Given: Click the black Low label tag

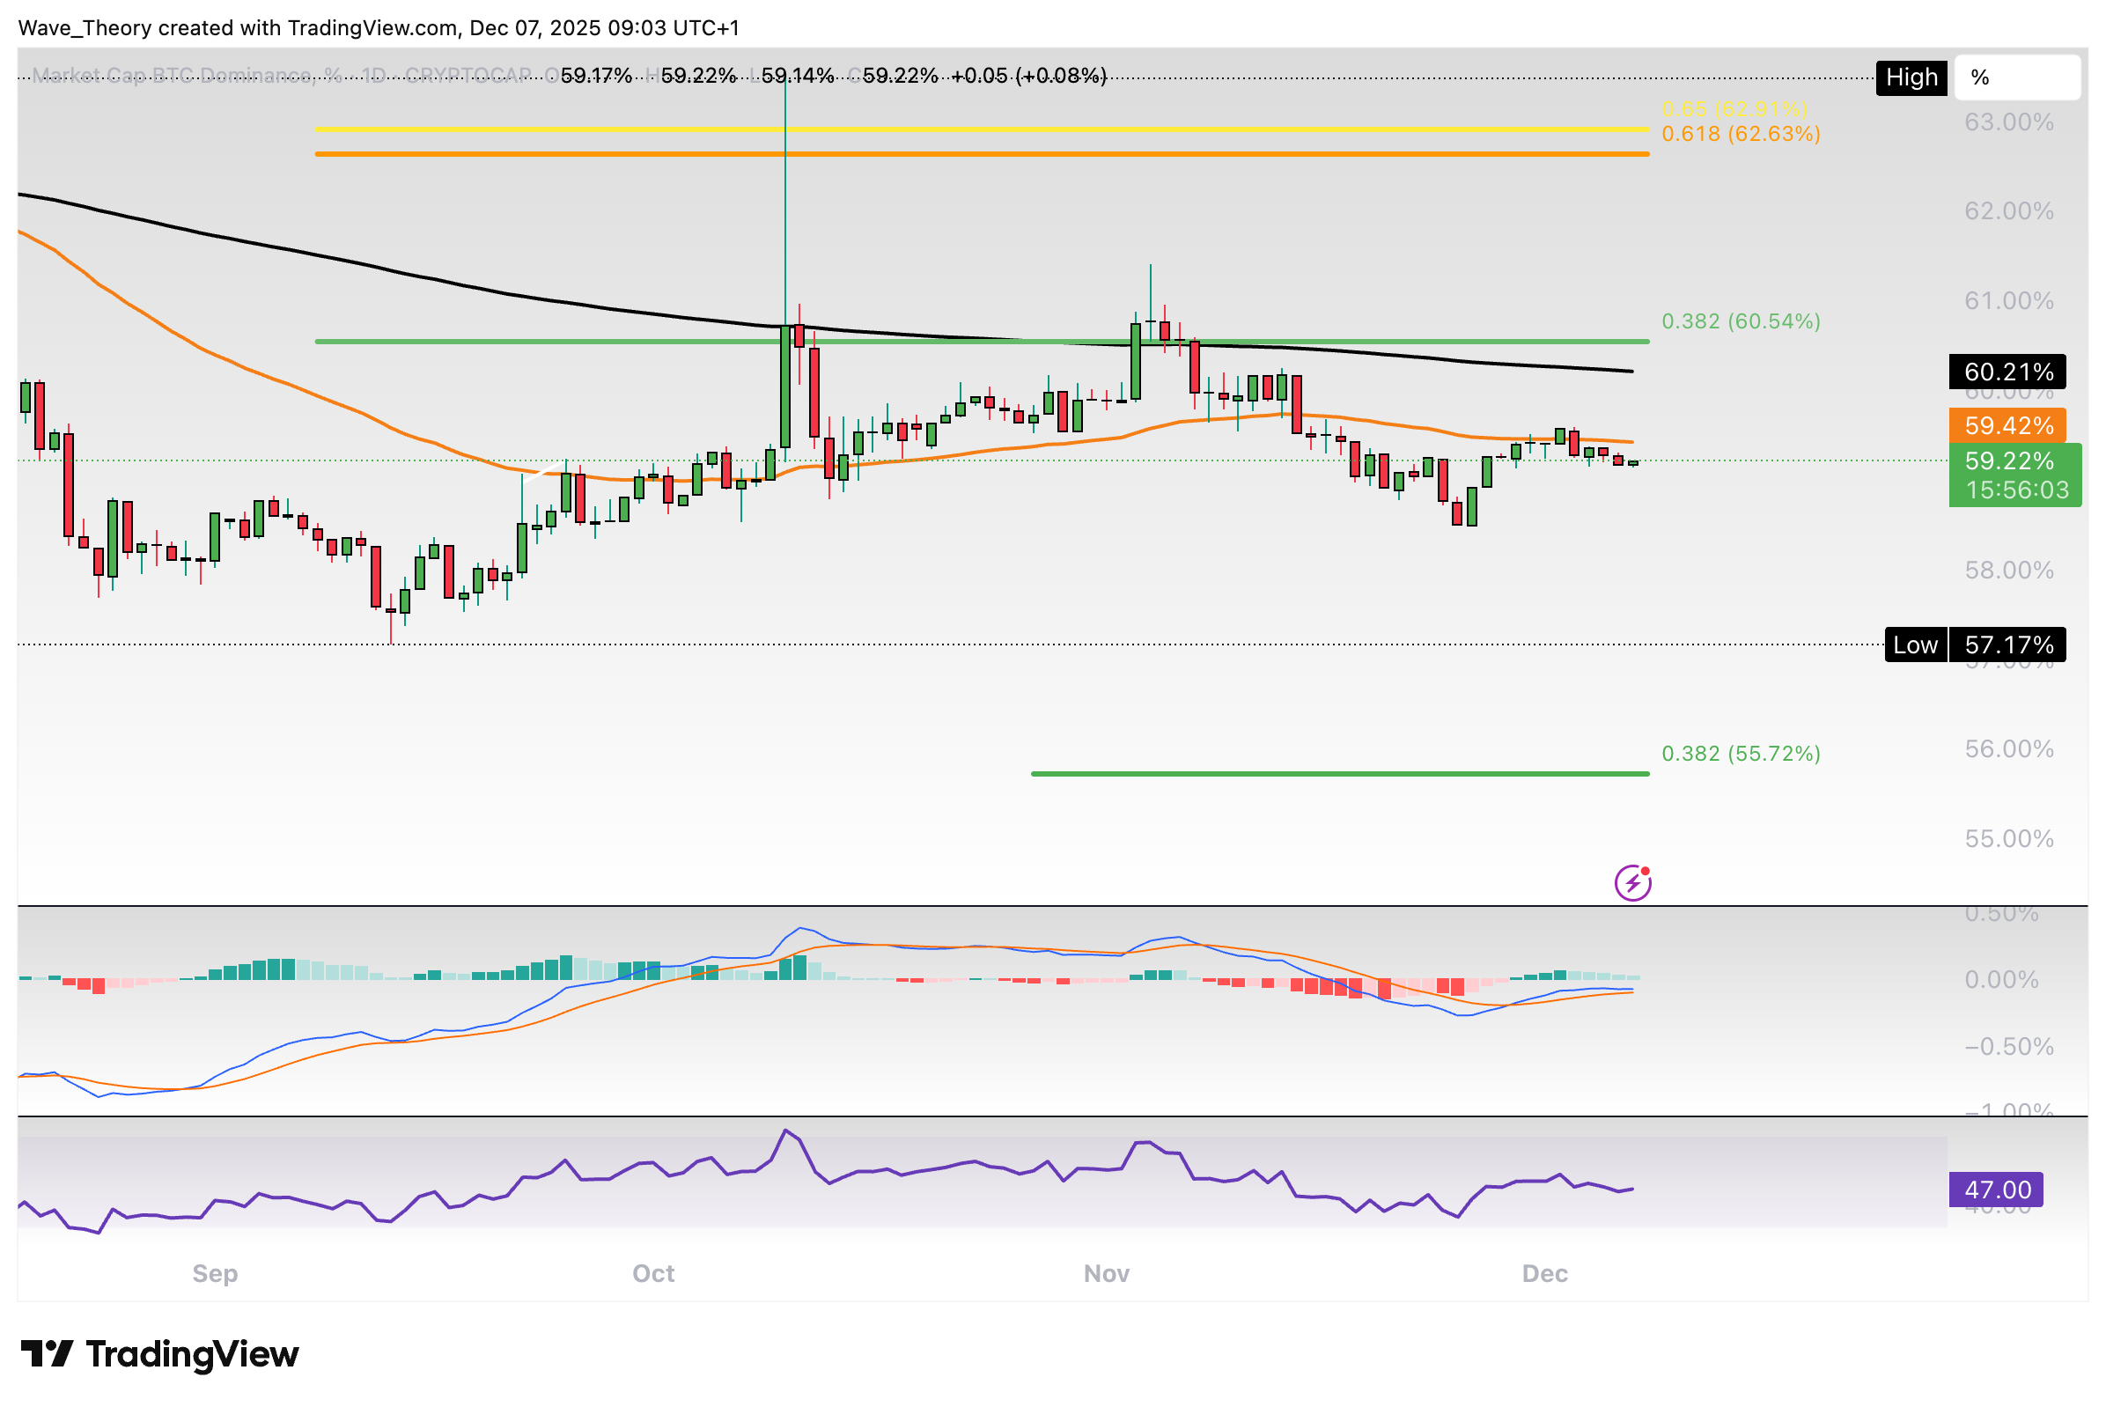Looking at the screenshot, I should [x=1915, y=645].
